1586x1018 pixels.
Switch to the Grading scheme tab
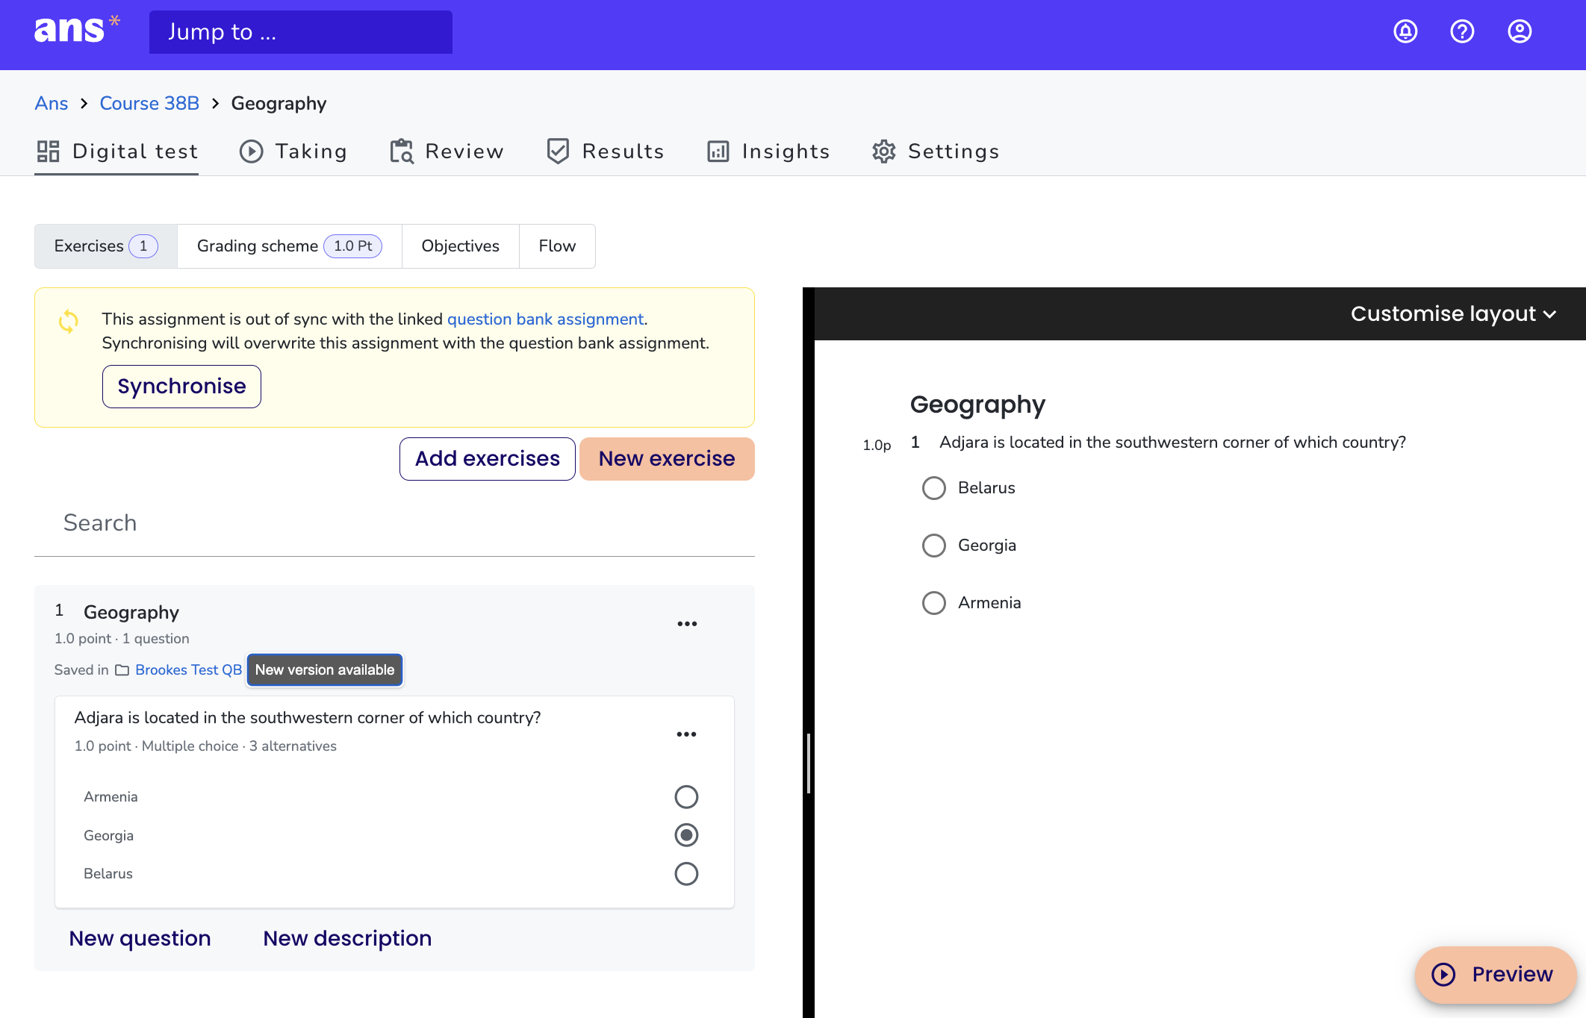[289, 246]
